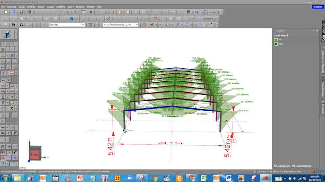Toggle the XY plane button
Image resolution: width=325 pixels, height=182 pixels.
pos(3,80)
